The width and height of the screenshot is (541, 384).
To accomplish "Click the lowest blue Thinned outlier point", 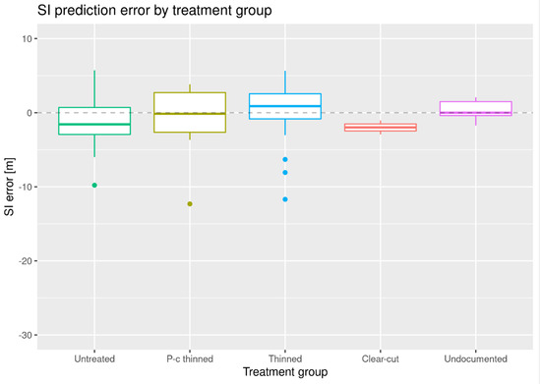I will point(285,199).
